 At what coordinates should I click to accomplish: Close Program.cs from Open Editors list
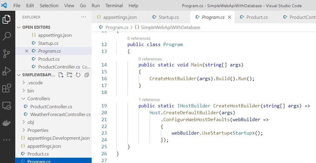click(27, 51)
